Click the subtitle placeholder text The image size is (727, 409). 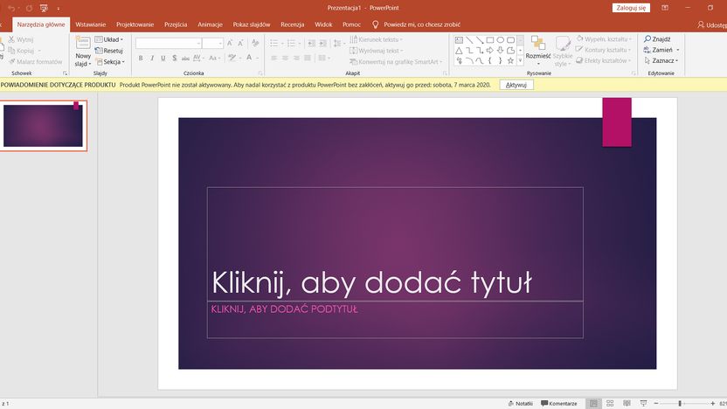284,308
